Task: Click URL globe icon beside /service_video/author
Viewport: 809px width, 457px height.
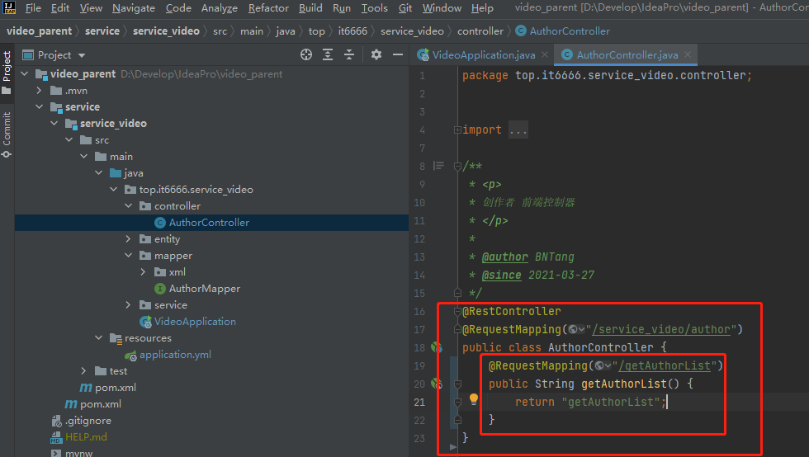Action: (x=576, y=329)
